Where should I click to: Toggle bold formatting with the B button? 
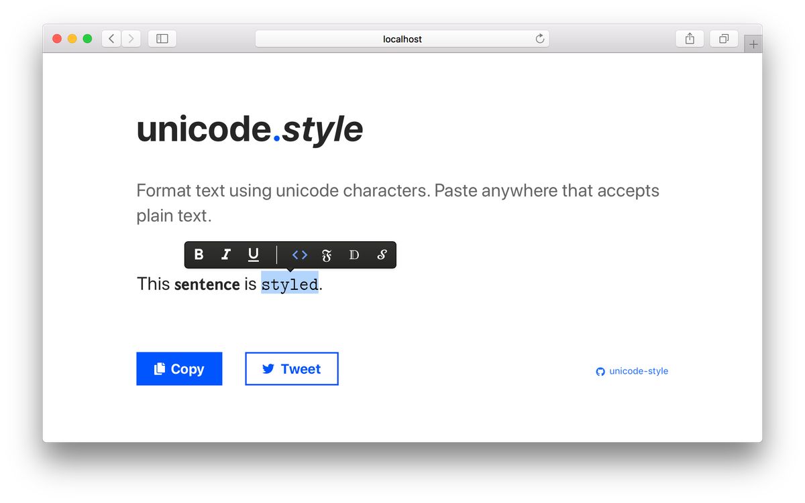click(199, 255)
